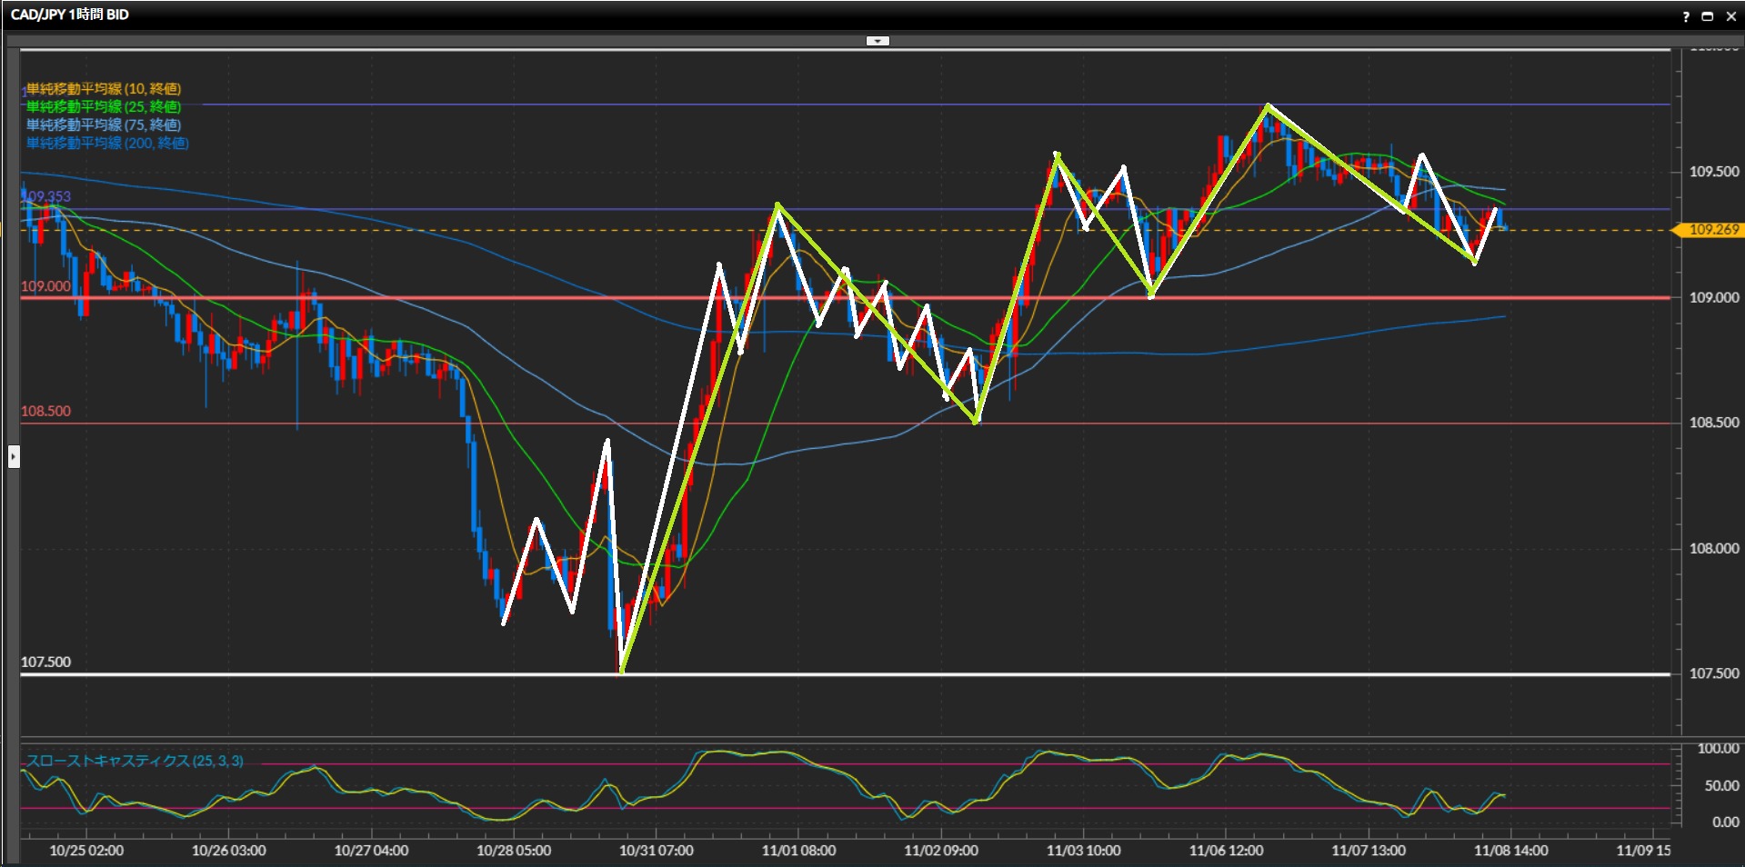The image size is (1745, 867).
Task: Click the CAD/JPY 1時間 BID title
Action: click(x=70, y=15)
